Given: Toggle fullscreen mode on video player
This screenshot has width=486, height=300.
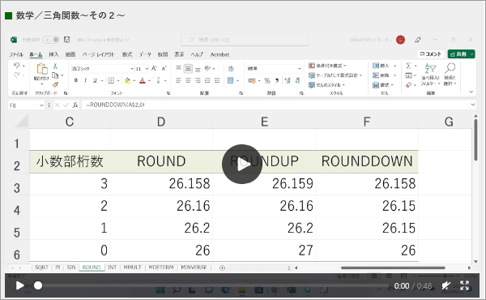Looking at the screenshot, I should [x=464, y=285].
